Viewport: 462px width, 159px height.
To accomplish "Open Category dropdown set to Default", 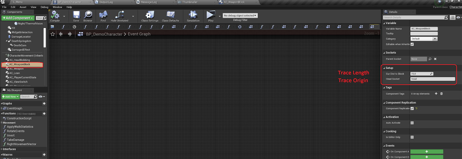I will (424, 39).
